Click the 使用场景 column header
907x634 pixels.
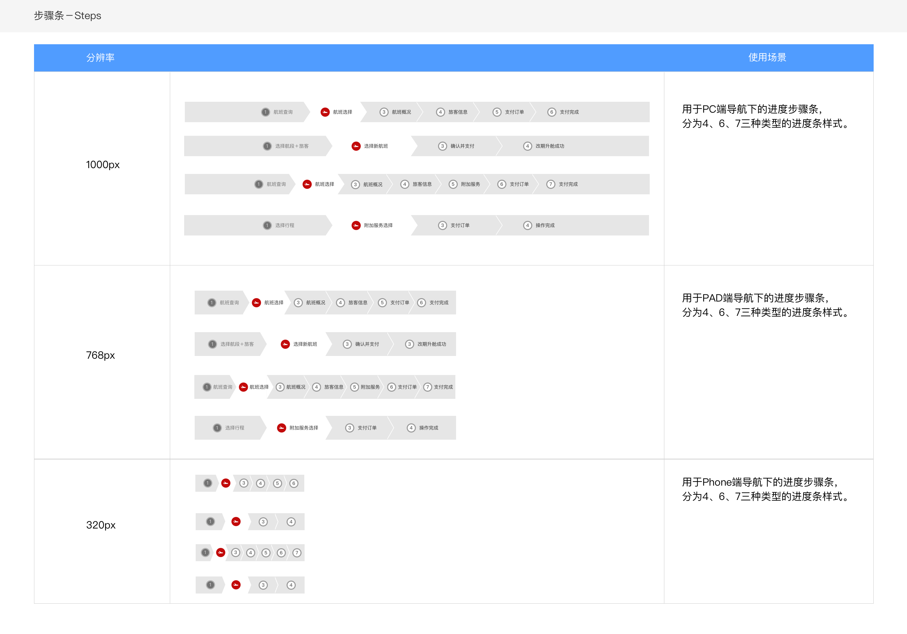tap(767, 58)
